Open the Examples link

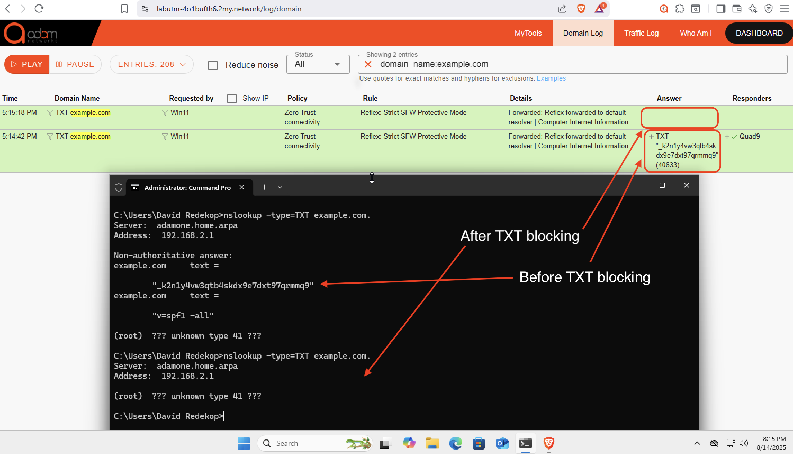point(551,78)
